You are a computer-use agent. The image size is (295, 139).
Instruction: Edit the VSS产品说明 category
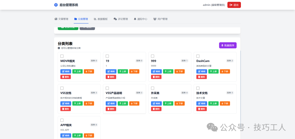pos(111,103)
